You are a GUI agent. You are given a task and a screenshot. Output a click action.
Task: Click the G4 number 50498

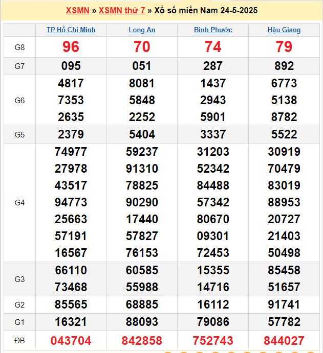pyautogui.click(x=284, y=252)
